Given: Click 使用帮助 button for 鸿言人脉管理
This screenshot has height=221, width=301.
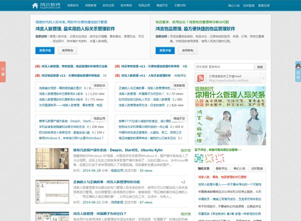Looking at the screenshot, I should (x=68, y=50).
